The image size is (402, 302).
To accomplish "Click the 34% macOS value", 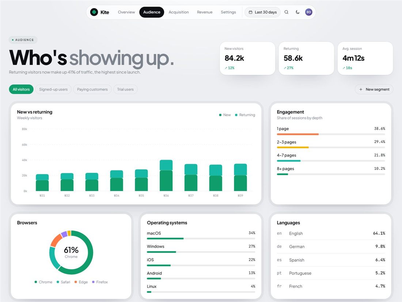I will click(252, 233).
